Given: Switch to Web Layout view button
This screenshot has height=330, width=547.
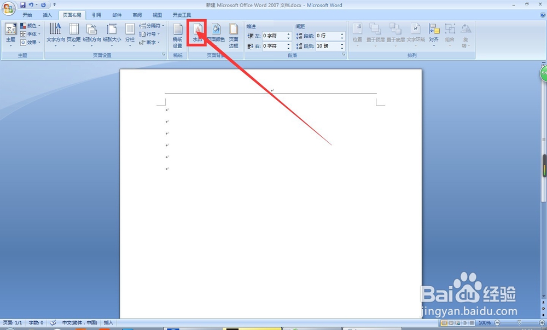Looking at the screenshot, I should (x=458, y=323).
